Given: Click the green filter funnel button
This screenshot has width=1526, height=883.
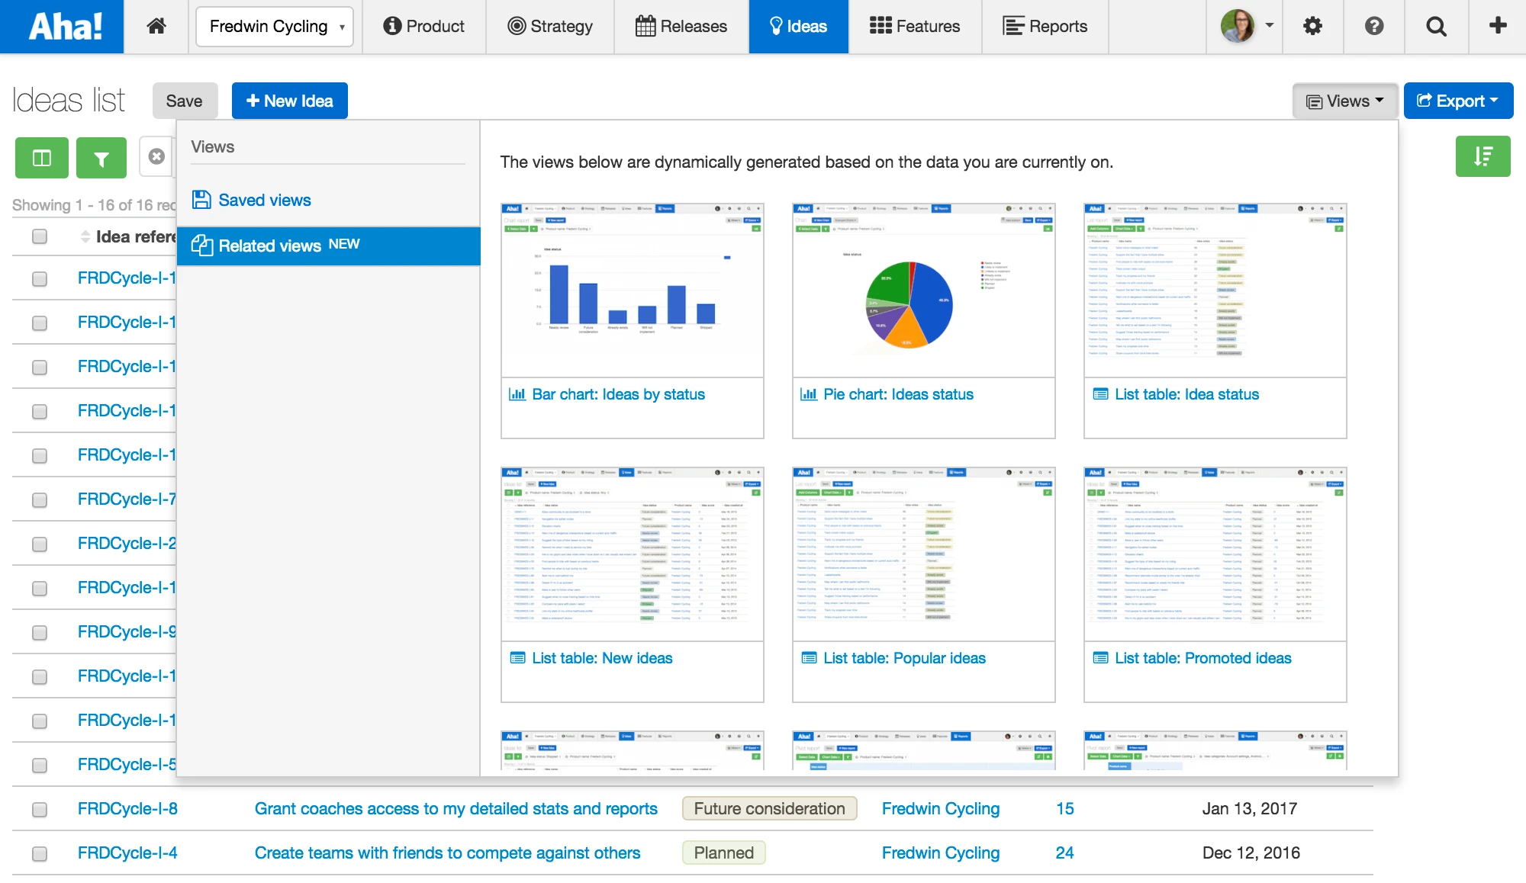Looking at the screenshot, I should click(101, 158).
